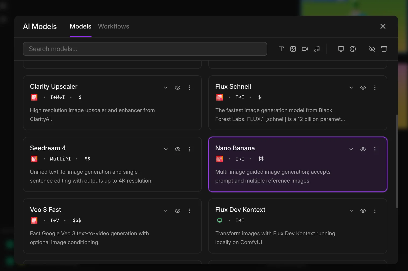Image resolution: width=408 pixels, height=271 pixels.
Task: Close the AI Models dialog
Action: tap(383, 26)
